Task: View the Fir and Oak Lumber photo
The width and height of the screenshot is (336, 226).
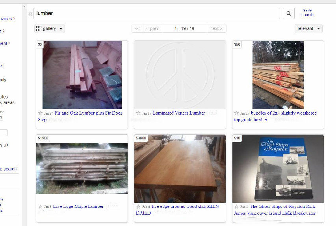Action: click(x=82, y=75)
